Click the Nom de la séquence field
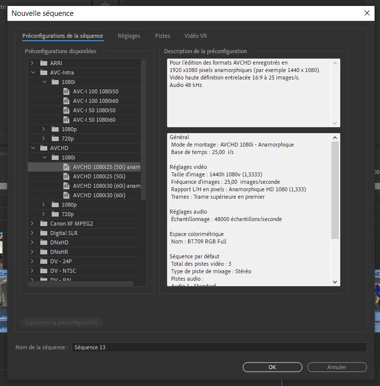 219,347
